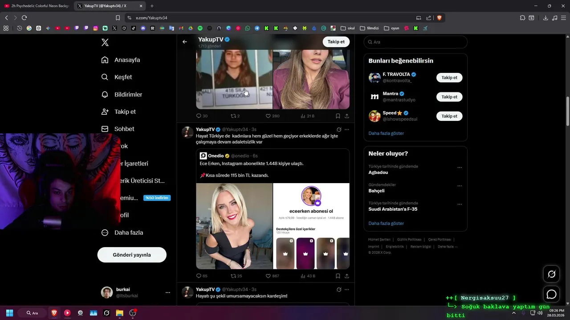Open floating messages chat button

[551, 294]
